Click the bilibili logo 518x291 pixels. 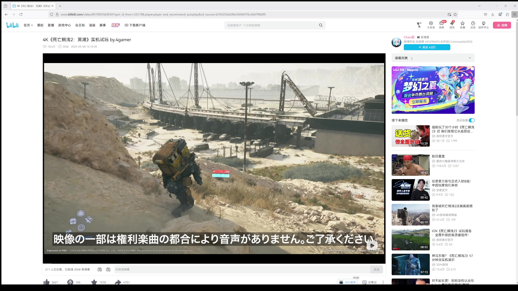tap(12, 25)
